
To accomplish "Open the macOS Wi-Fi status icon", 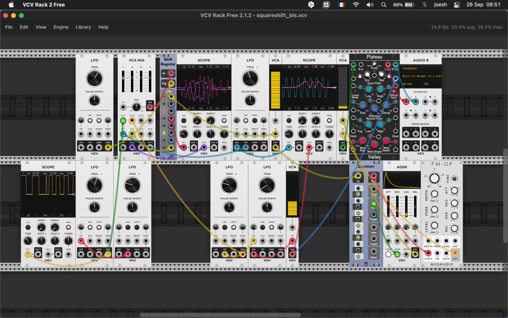I will click(x=356, y=5).
